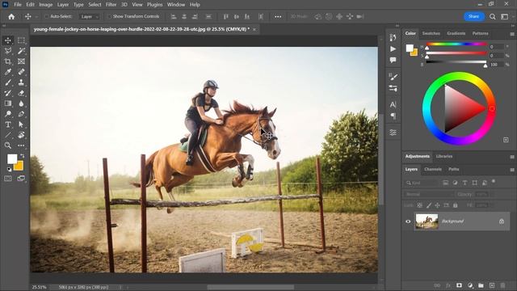Toggle lock image pixels brush icon
This screenshot has width=517, height=291.
tap(429, 205)
